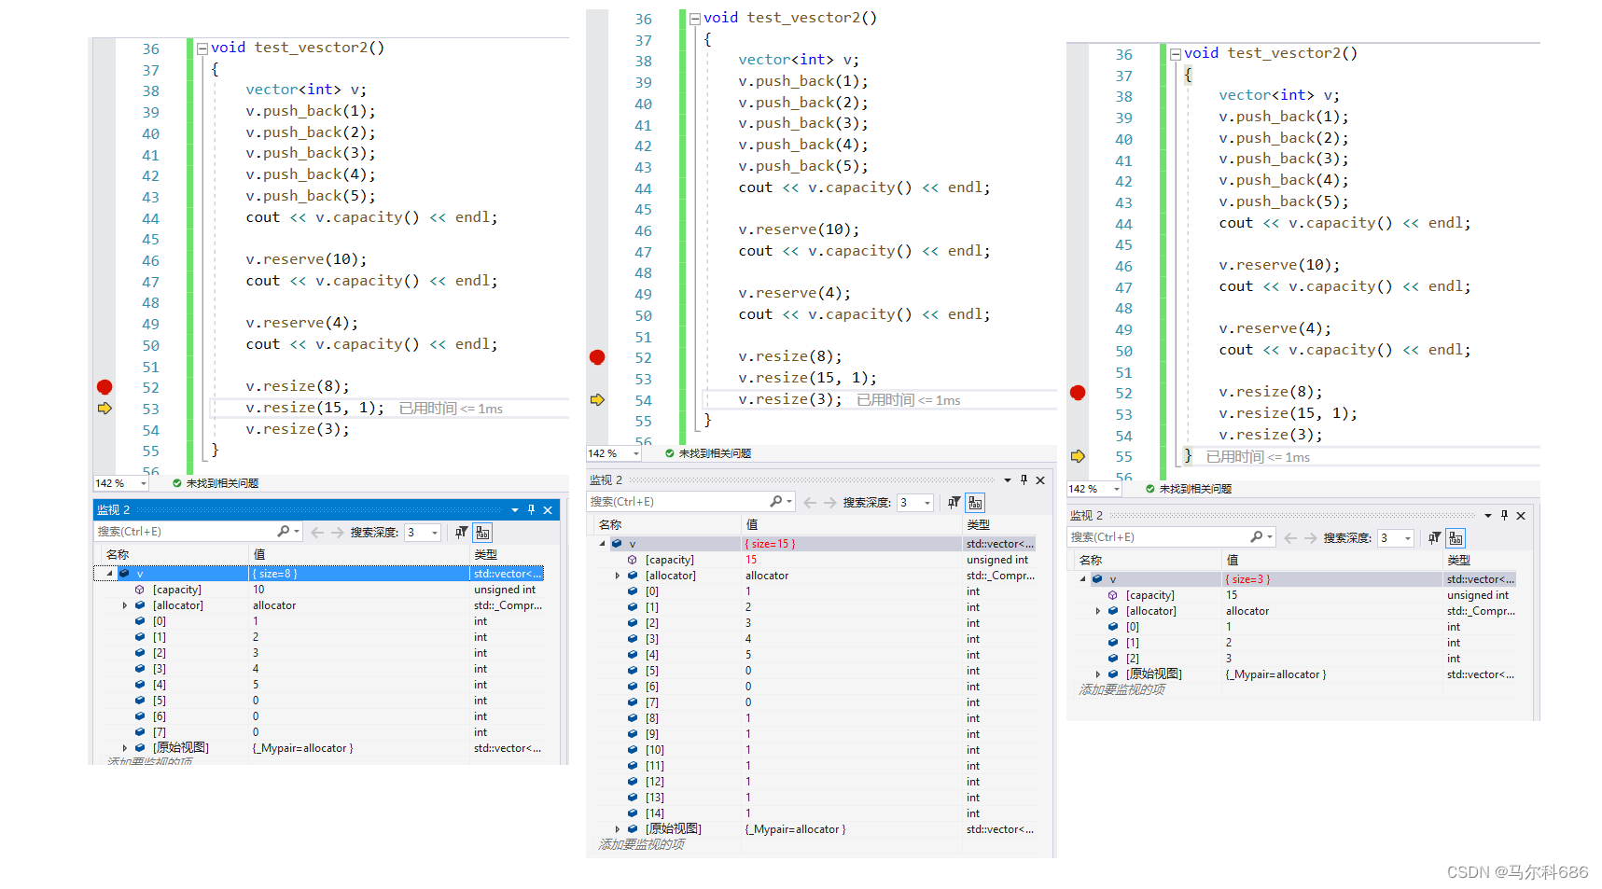Expand [allocator] node in right watch panel
Image resolution: width=1602 pixels, height=889 pixels.
tap(1098, 611)
